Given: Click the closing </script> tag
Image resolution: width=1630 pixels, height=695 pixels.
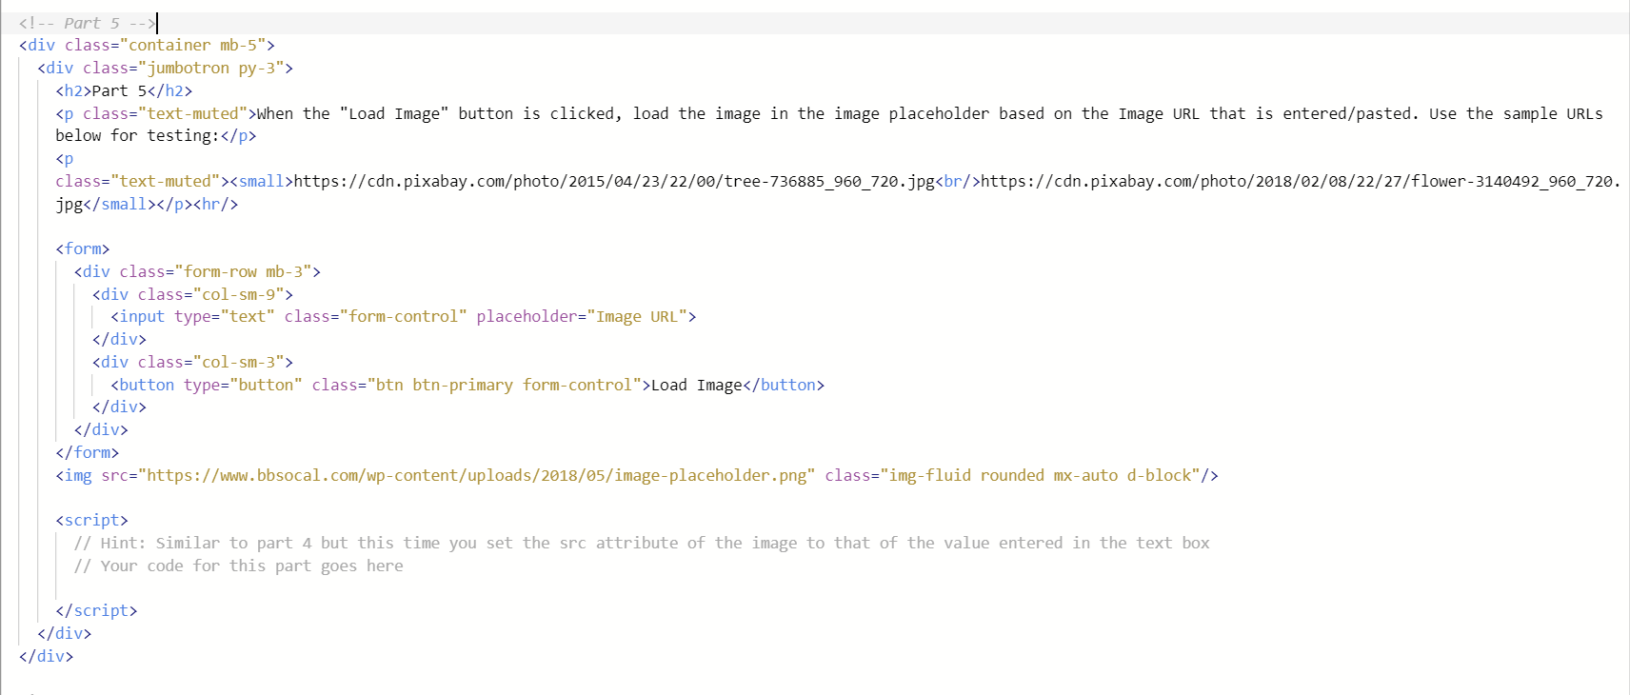Looking at the screenshot, I should pos(96,610).
